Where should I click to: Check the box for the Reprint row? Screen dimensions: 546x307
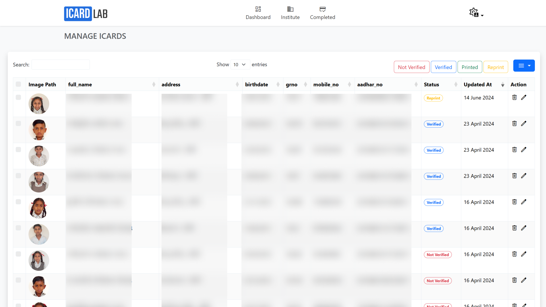click(x=18, y=98)
